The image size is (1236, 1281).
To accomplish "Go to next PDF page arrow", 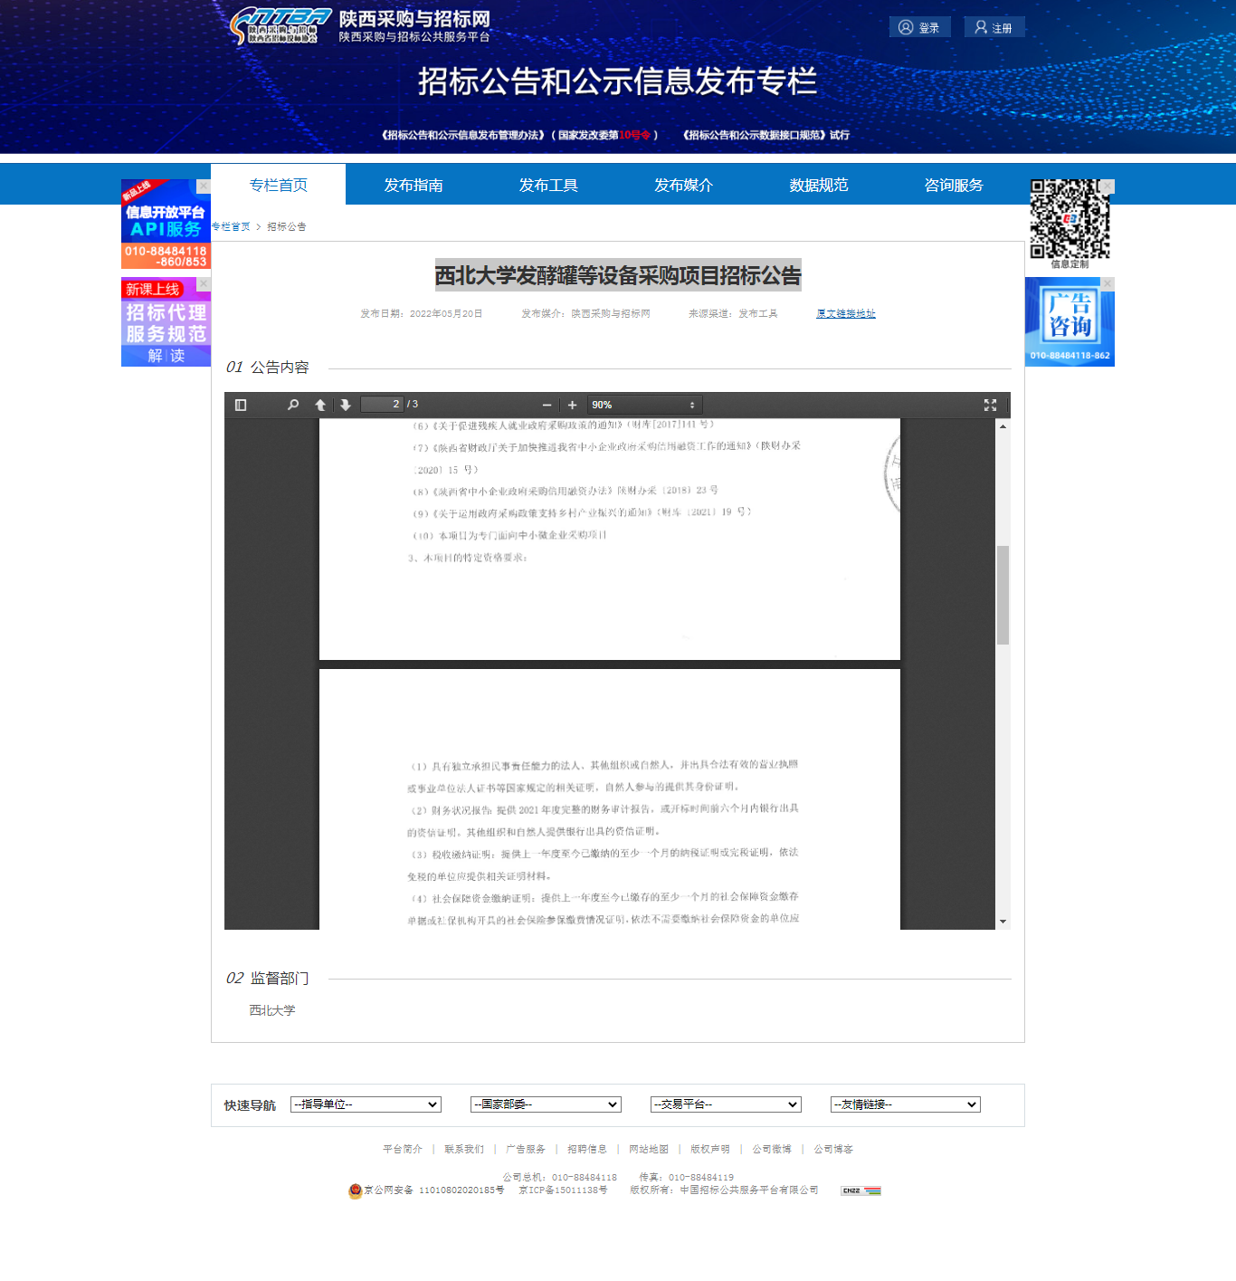I will pos(346,405).
